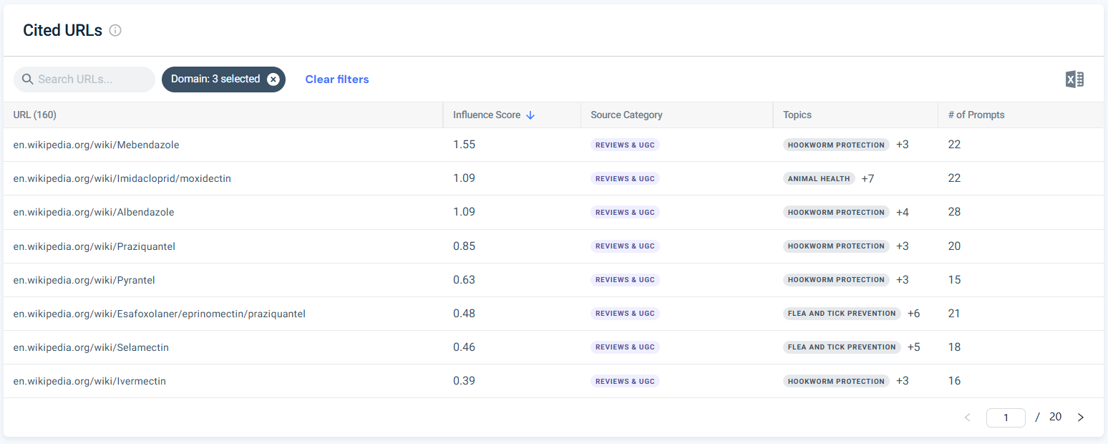Click Hookworm Protection tag in Mebendazole row

[x=836, y=145]
